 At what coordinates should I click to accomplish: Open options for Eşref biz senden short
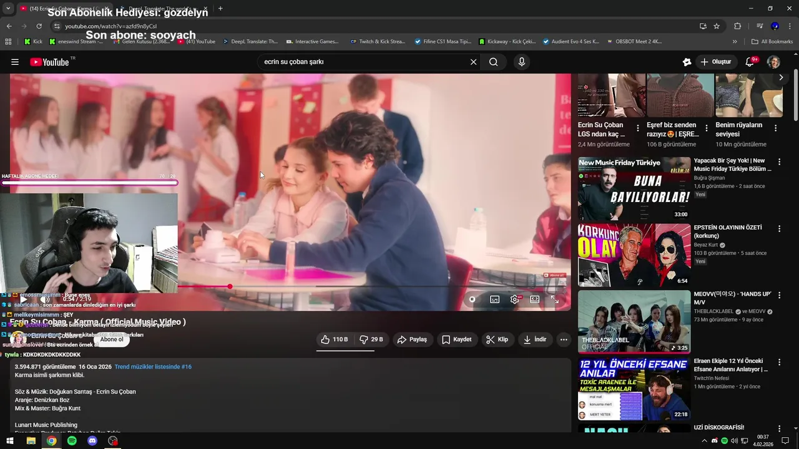tap(707, 128)
